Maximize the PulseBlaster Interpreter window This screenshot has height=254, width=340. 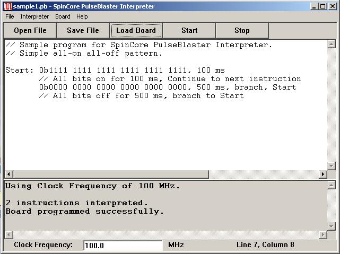coord(322,6)
